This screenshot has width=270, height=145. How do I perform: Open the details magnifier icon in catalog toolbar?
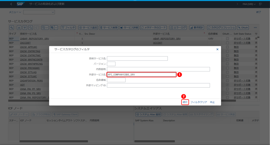pyautogui.click(x=12, y=28)
